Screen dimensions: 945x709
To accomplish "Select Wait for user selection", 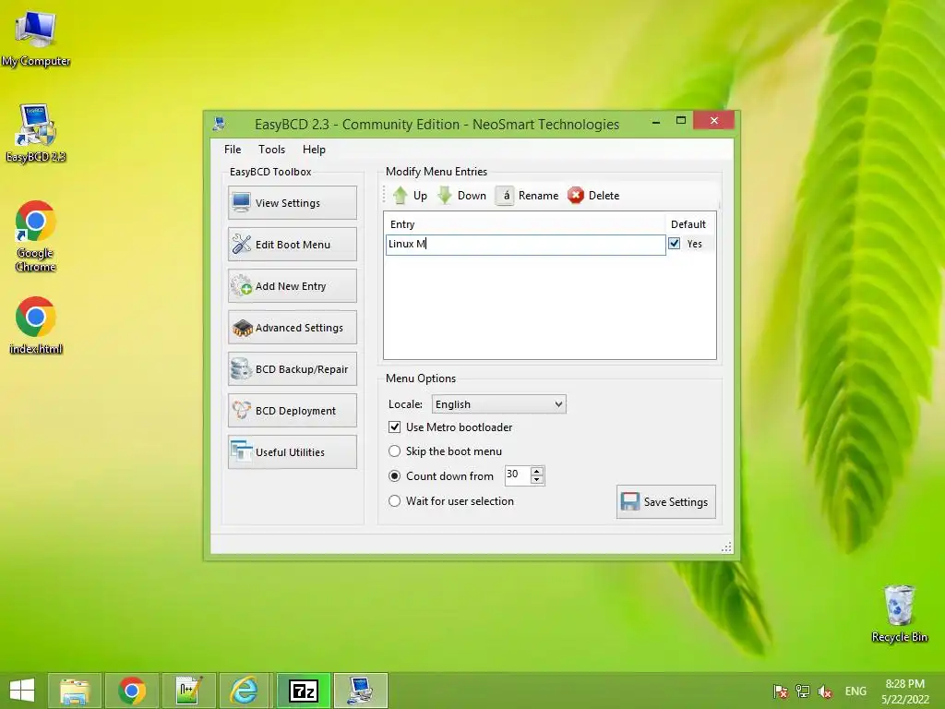I will 395,501.
